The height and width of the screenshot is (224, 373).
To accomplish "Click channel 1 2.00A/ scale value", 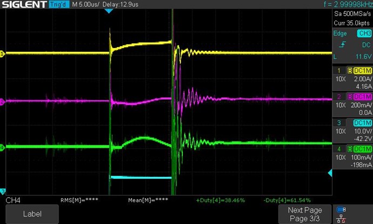I will [363, 79].
